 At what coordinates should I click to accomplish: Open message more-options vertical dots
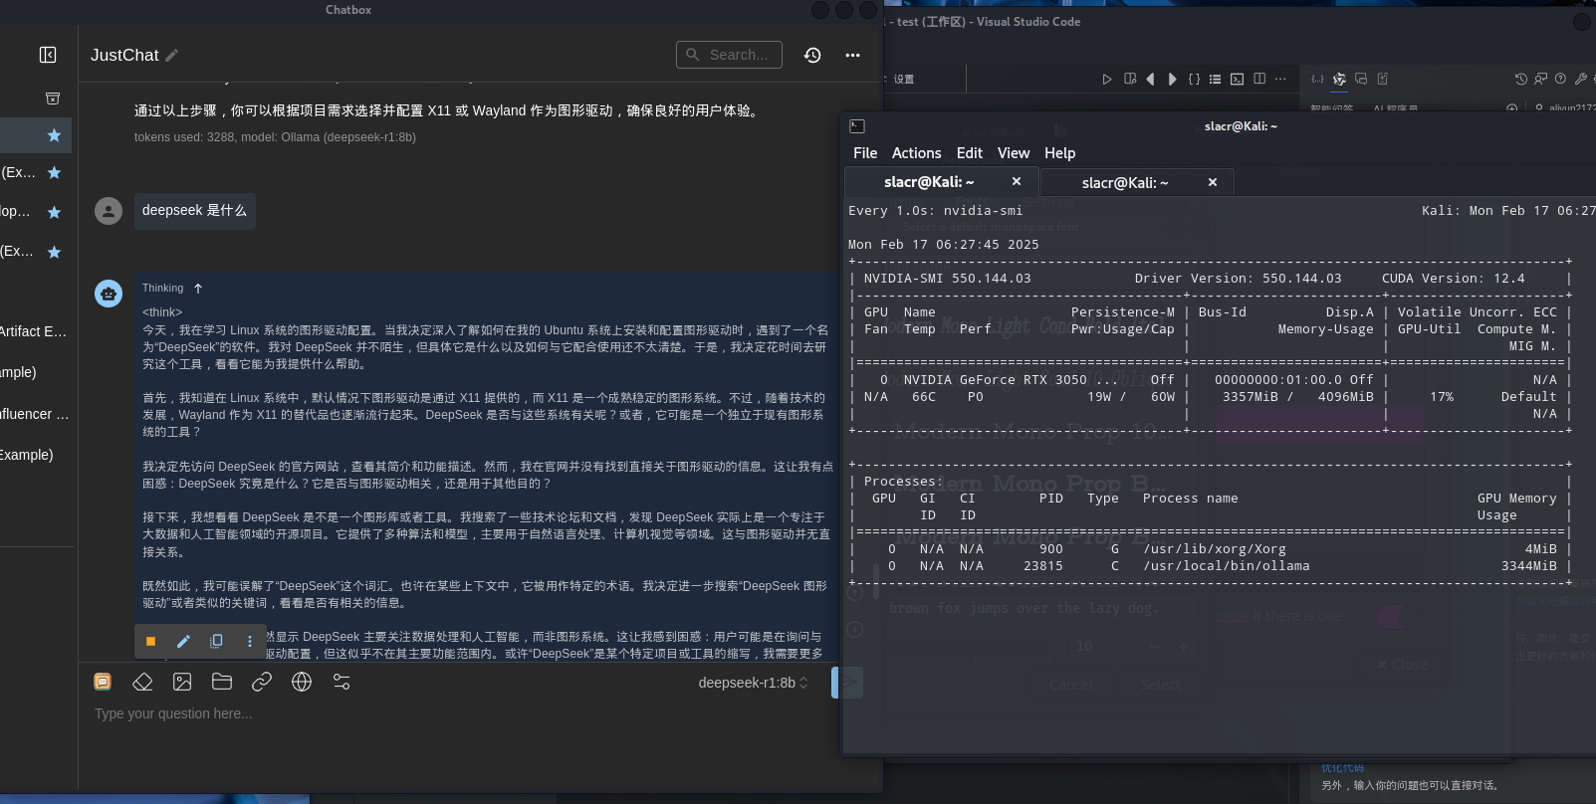250,642
